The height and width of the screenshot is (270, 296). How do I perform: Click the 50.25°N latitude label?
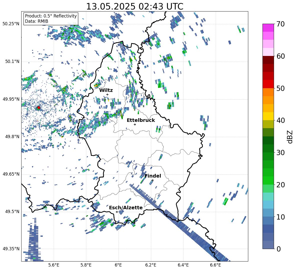11,24
